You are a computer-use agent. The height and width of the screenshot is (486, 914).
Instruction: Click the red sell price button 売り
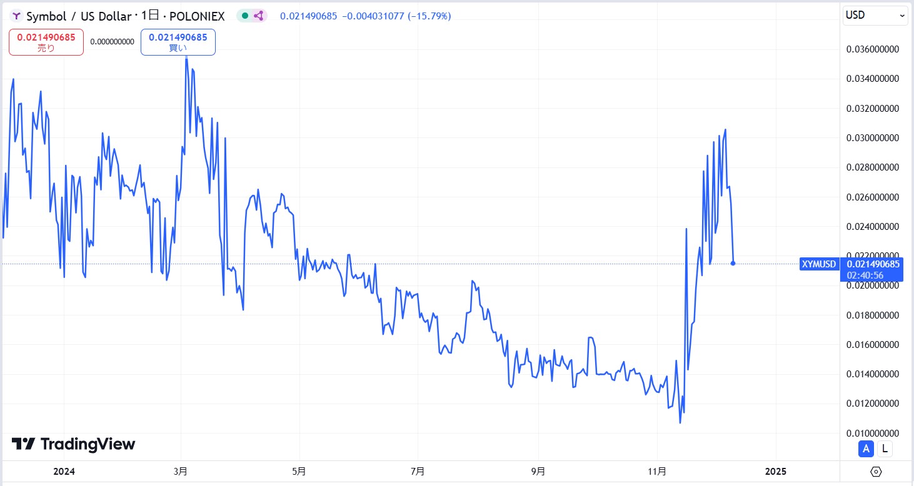46,42
